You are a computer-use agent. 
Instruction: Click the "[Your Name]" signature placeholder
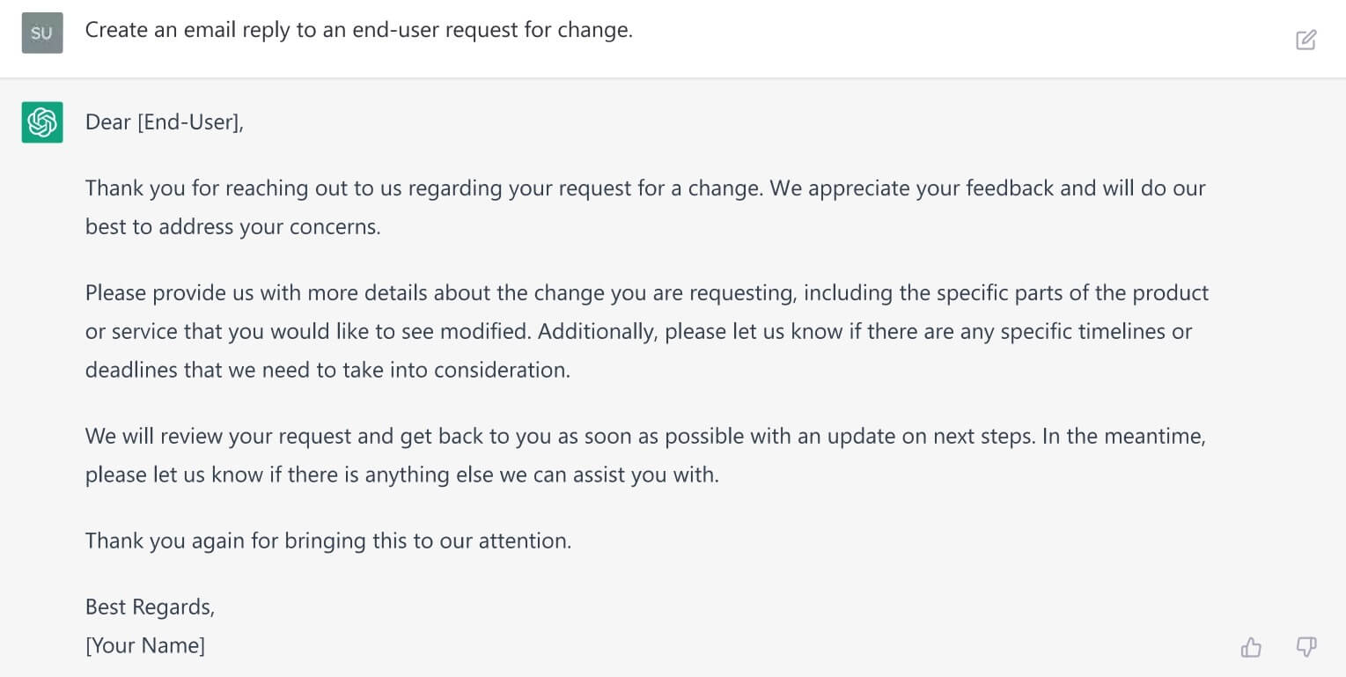[x=145, y=645]
